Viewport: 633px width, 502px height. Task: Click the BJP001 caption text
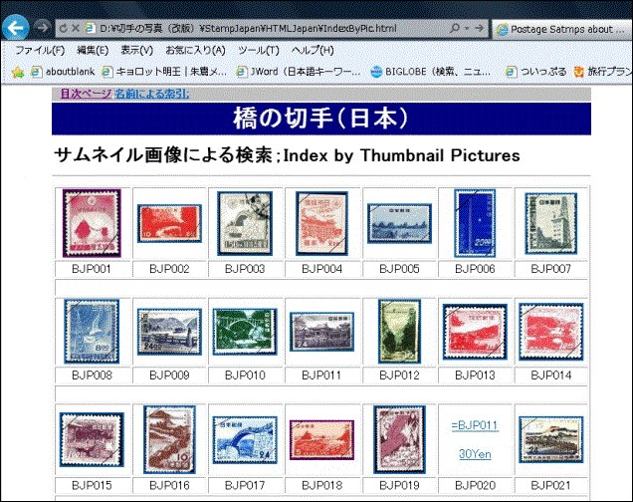(x=92, y=269)
